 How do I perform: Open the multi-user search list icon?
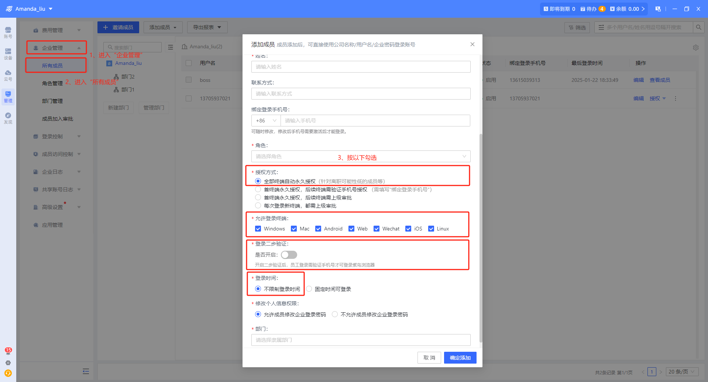coord(601,27)
